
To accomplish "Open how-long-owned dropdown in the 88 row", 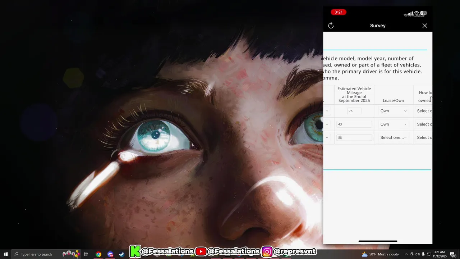I will tap(424, 137).
